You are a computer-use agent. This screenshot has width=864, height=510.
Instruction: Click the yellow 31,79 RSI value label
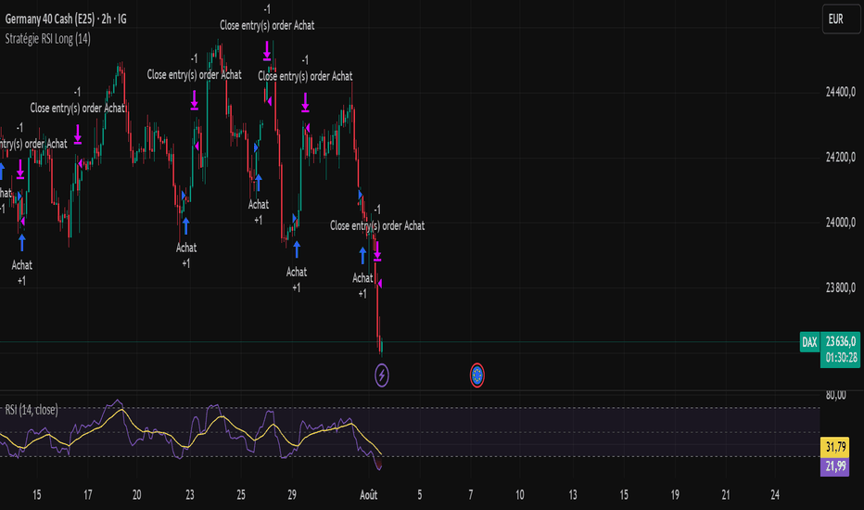click(x=834, y=447)
